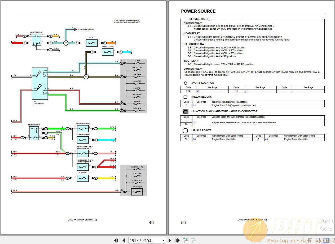Image resolution: width=335 pixels, height=244 pixels.
Task: Click the 10A HEAD (LO RH) fuse label
Action: (83, 135)
